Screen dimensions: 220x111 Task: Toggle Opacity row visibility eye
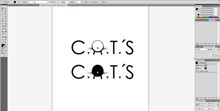pyautogui.click(x=196, y=71)
